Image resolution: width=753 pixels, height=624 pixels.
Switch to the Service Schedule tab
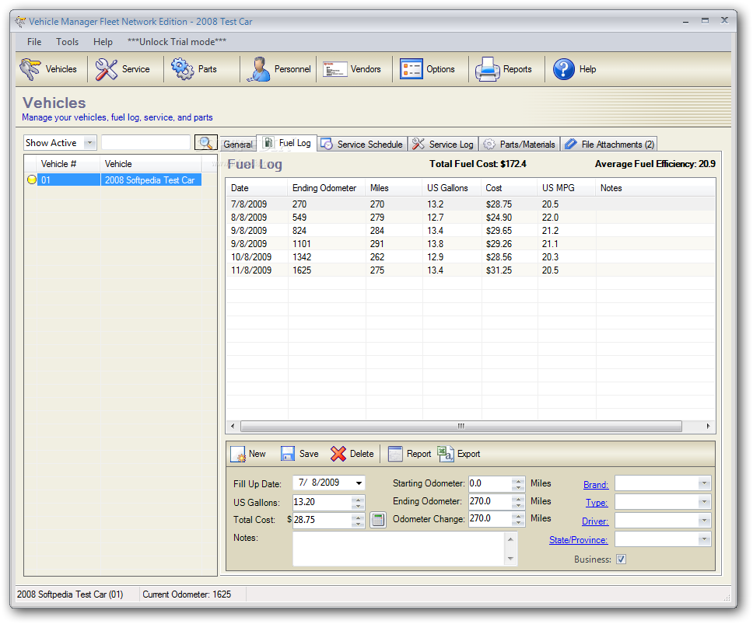(x=362, y=144)
